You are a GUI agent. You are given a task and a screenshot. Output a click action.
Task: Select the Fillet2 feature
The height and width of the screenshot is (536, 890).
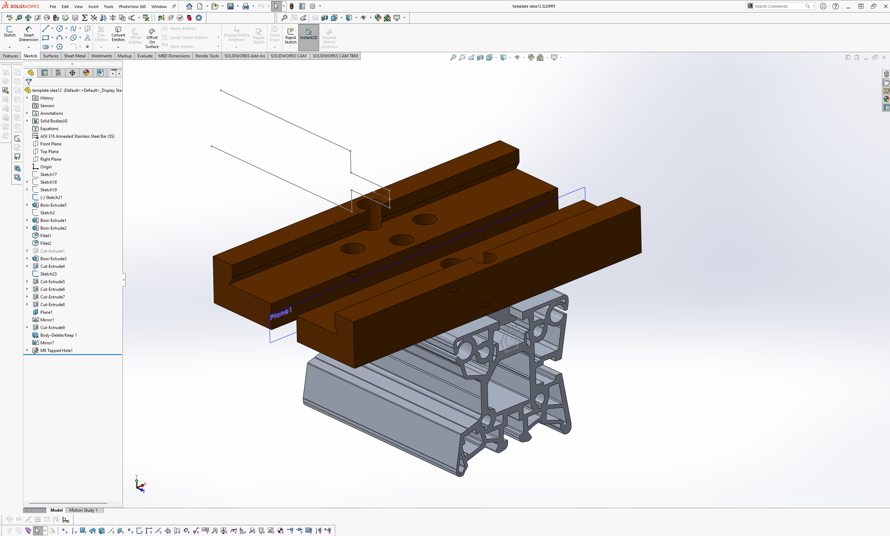(x=46, y=243)
